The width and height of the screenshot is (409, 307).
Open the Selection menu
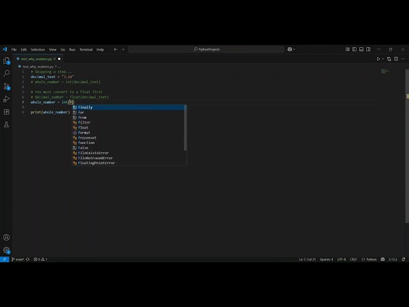tap(38, 49)
